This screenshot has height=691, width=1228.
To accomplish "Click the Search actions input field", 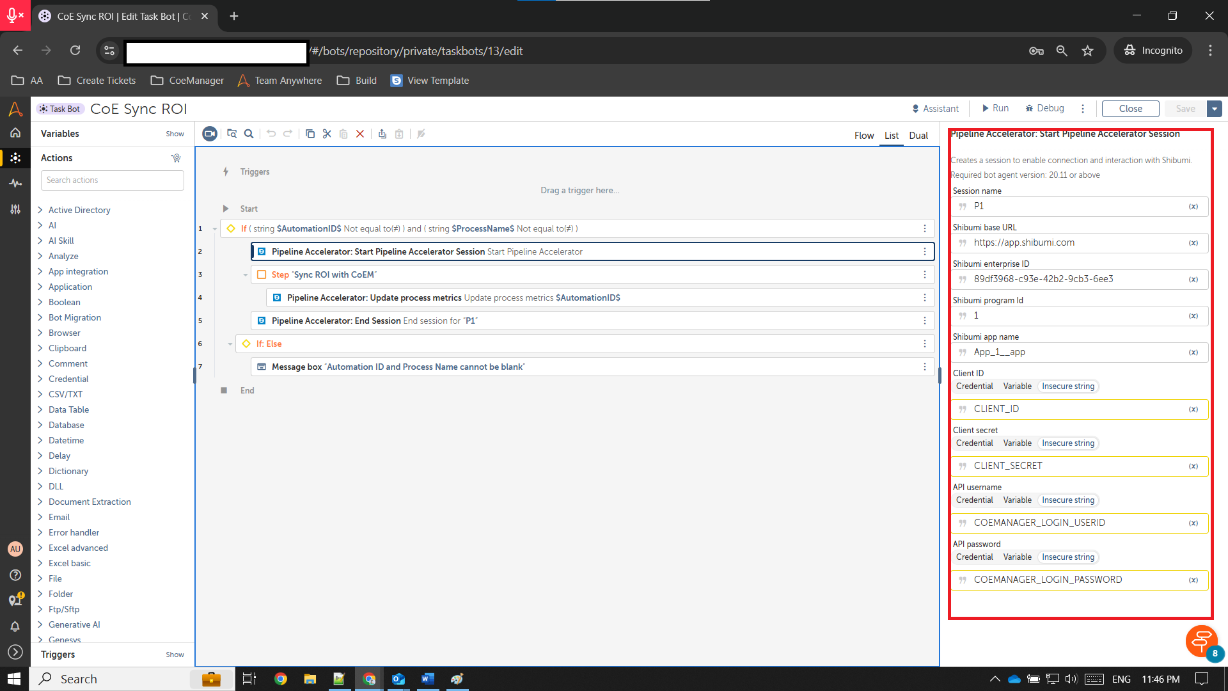I will tap(113, 180).
